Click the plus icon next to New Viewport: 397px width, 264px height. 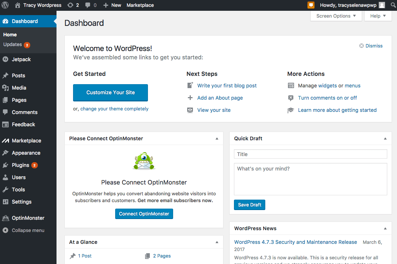point(106,5)
